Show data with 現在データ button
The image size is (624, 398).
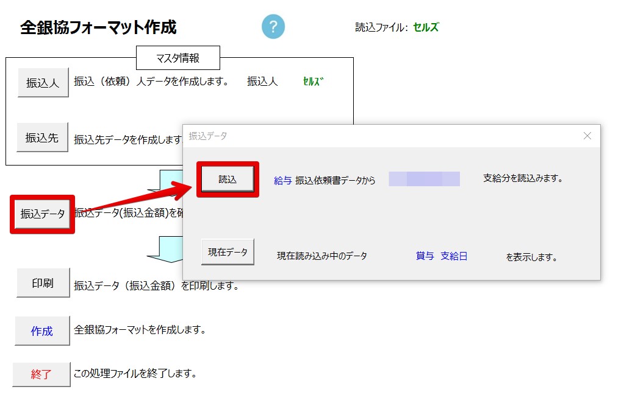click(228, 252)
